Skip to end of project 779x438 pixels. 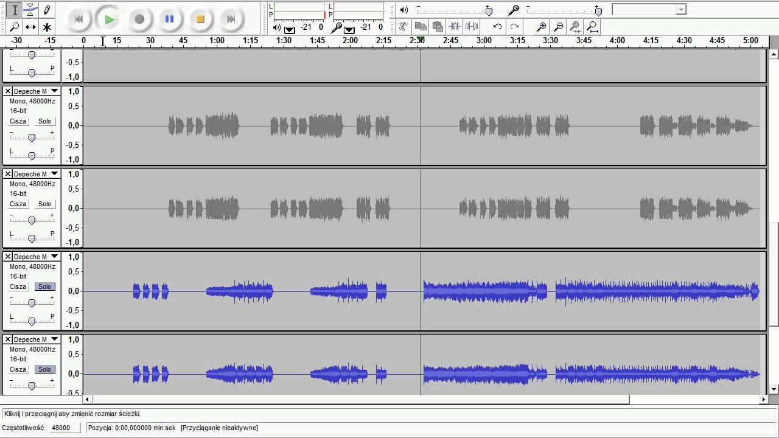pyautogui.click(x=231, y=19)
